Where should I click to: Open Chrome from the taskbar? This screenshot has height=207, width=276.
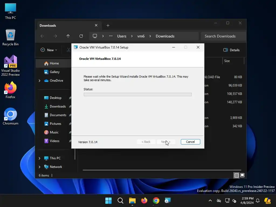point(156,201)
